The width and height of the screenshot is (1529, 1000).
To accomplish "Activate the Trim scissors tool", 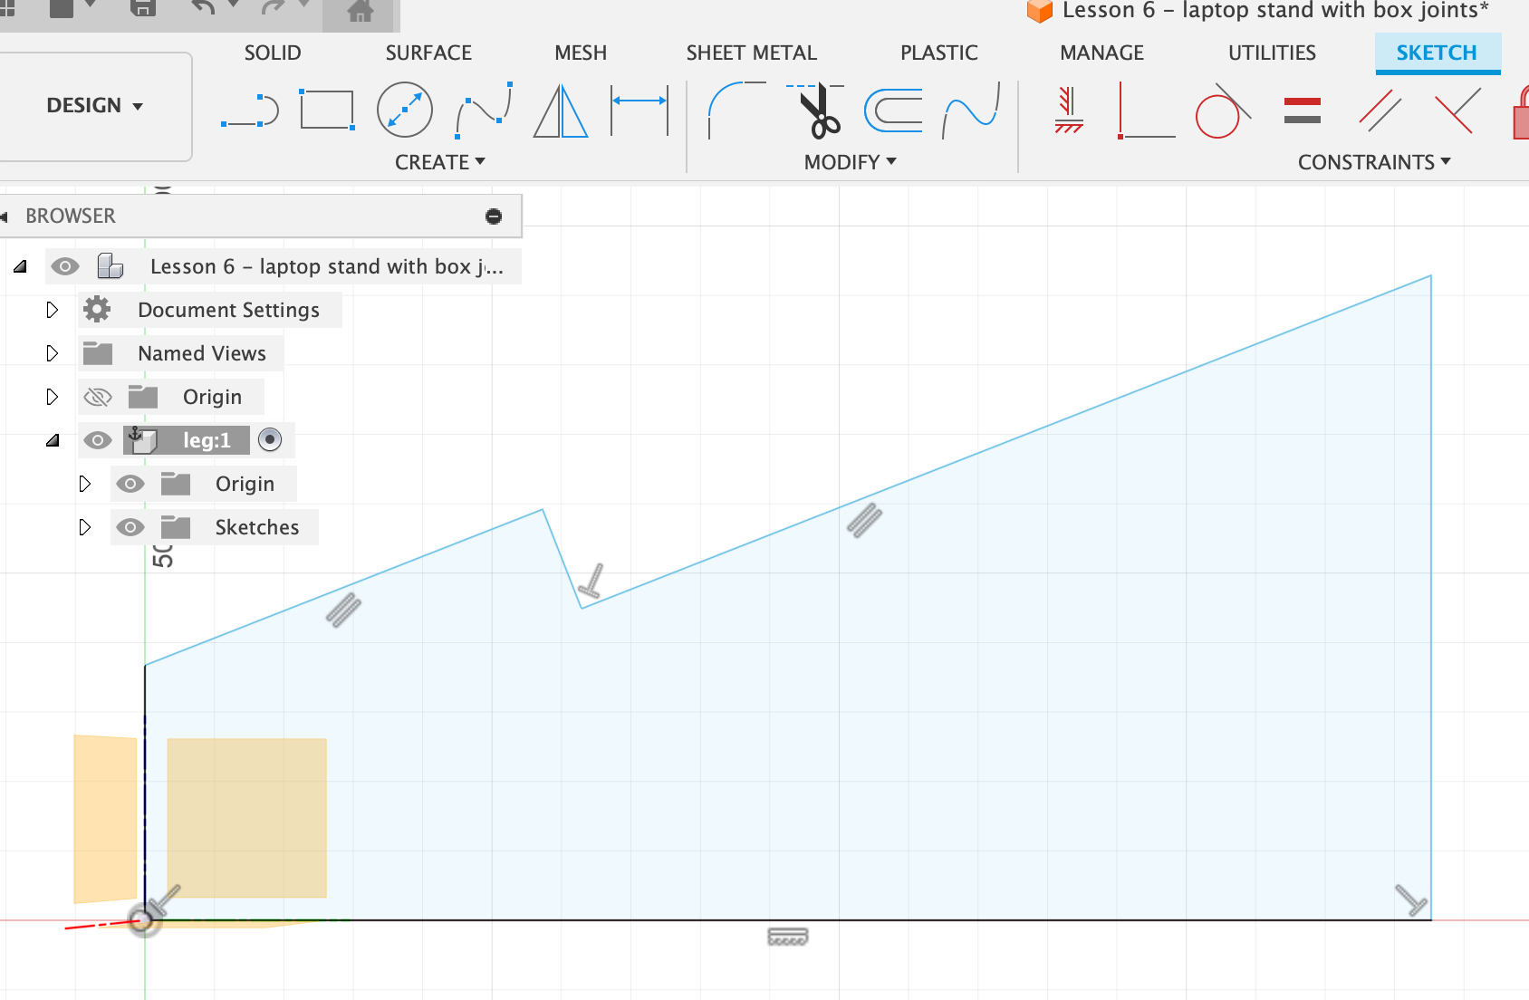I will pos(818,111).
